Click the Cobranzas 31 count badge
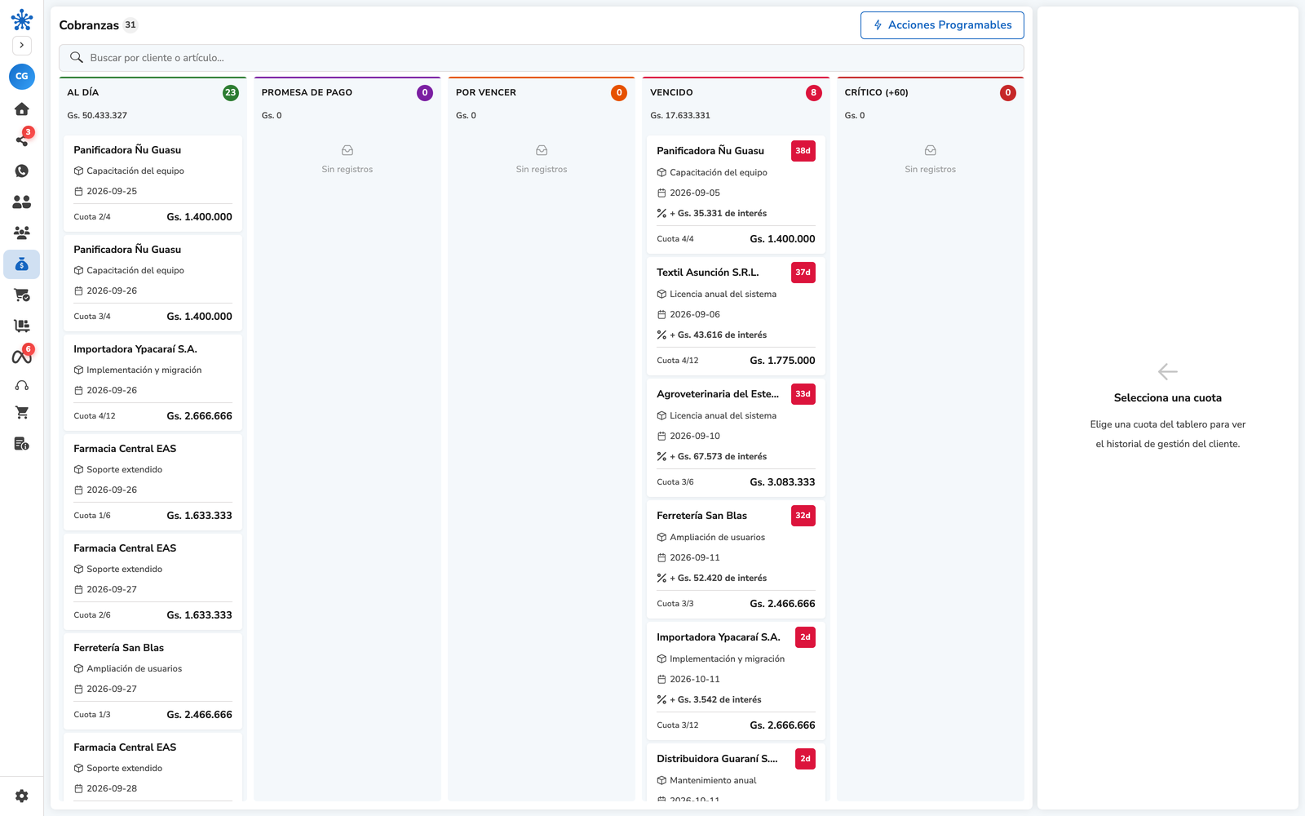 pyautogui.click(x=130, y=25)
